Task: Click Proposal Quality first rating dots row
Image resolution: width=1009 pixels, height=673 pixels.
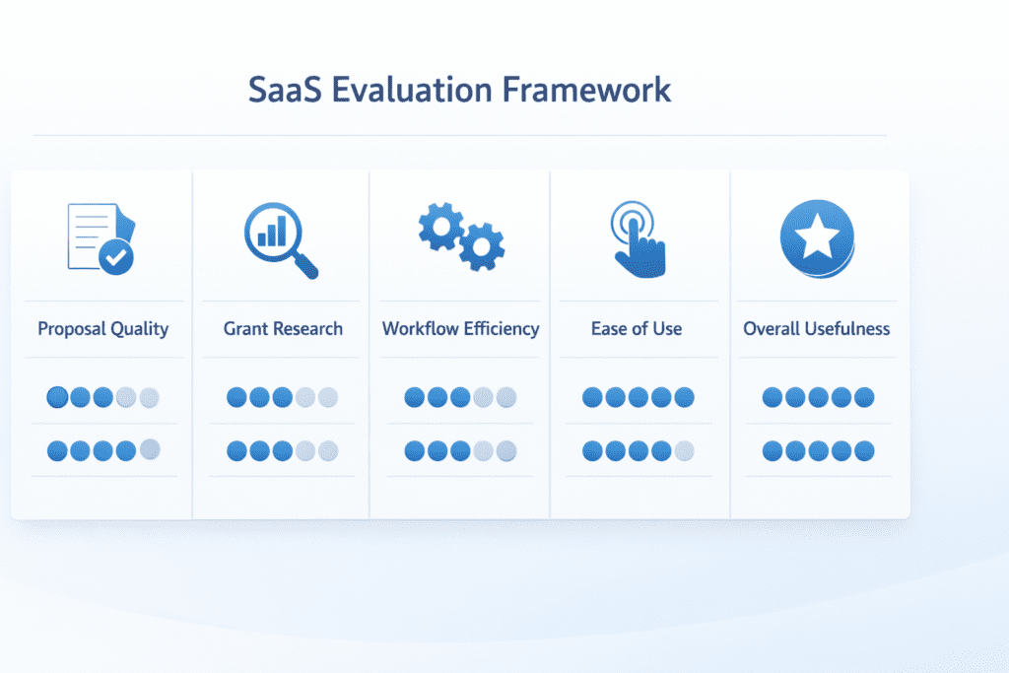Action: [x=102, y=397]
